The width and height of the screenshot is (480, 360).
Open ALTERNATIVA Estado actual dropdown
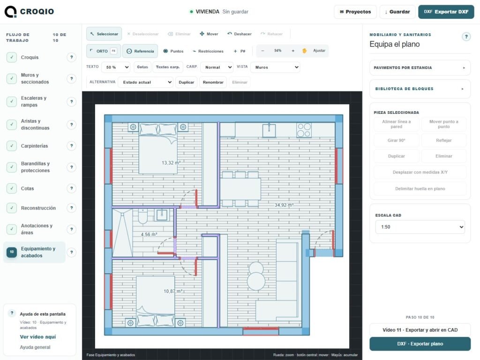[x=146, y=82]
